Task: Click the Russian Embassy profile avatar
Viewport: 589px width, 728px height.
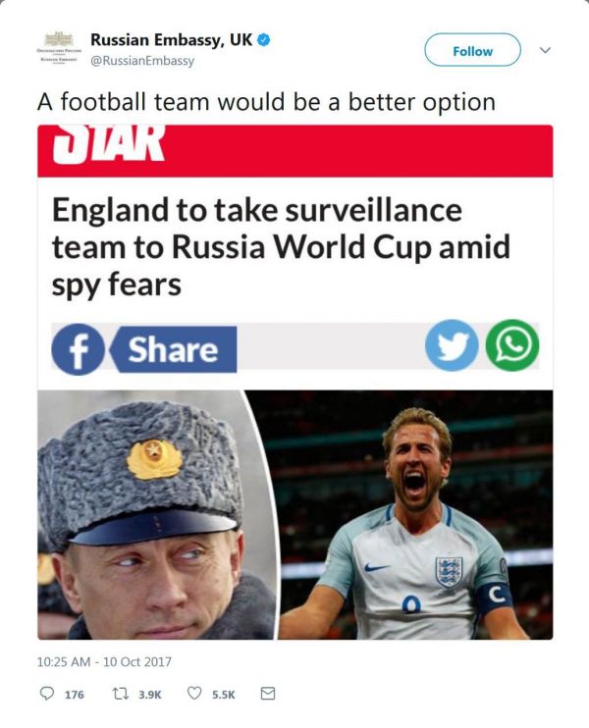Action: point(59,49)
